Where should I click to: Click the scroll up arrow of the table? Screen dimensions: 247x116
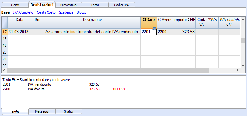243,19
